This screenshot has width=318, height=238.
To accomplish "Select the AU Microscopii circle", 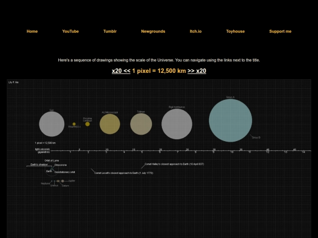I will (110, 124).
